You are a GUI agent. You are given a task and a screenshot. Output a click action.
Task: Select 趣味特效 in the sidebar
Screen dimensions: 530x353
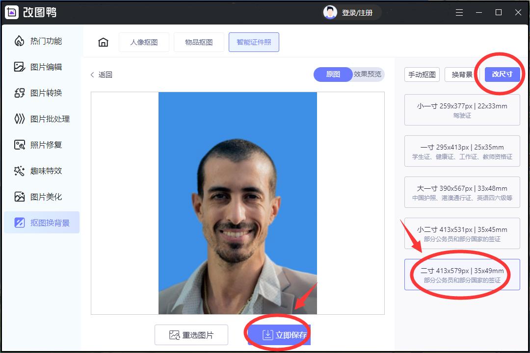click(x=42, y=171)
